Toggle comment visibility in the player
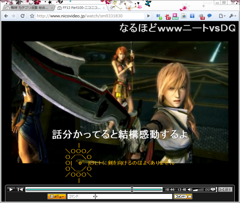This screenshot has width=240, height=203. point(213,189)
